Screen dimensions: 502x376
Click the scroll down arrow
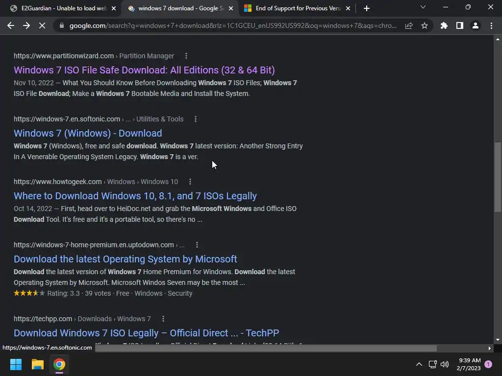[x=498, y=340]
